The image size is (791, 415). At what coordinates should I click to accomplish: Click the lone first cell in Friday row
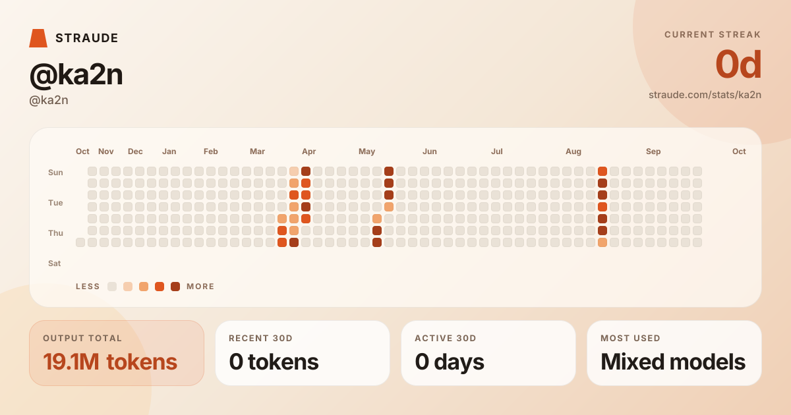click(x=80, y=242)
